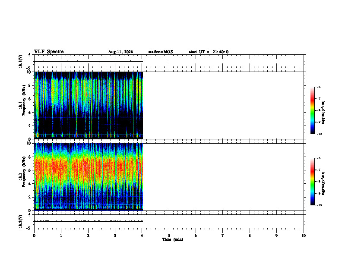Screen dimensions: 342x264
Task: Click the time axis tick label "6"
Action: (x=196, y=236)
